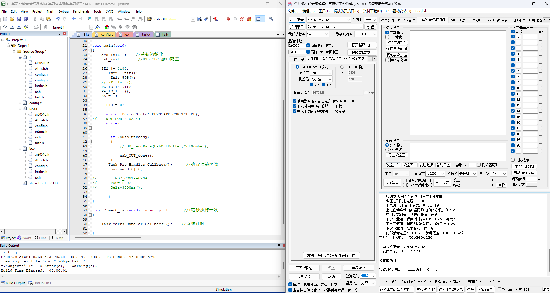The image size is (550, 293).
Task: Click the Project panel horizontal scrollbar
Action: pos(33,232)
